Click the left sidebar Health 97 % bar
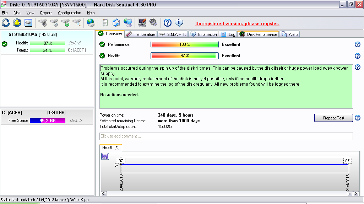 (x=48, y=43)
